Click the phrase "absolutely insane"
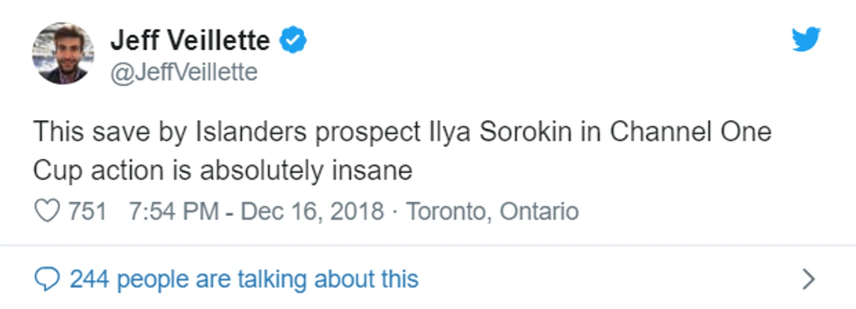 pyautogui.click(x=306, y=171)
